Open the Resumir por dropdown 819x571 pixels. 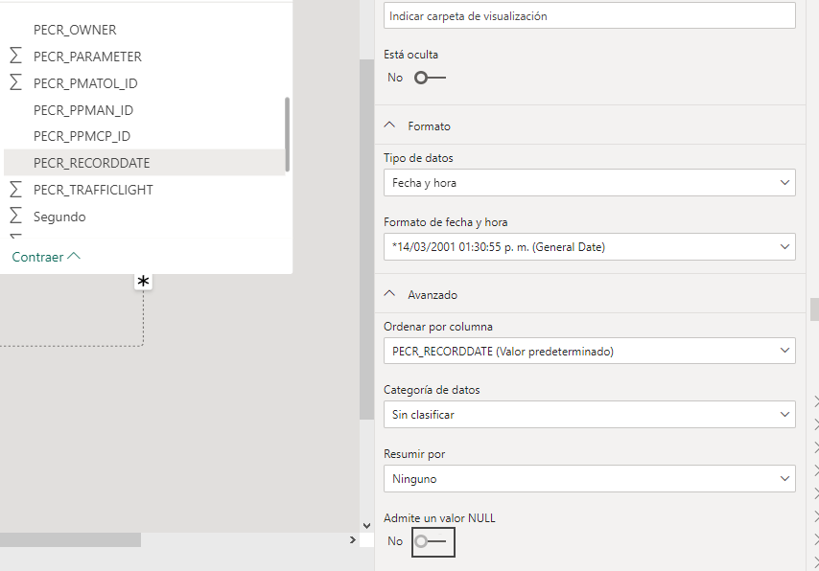tap(589, 479)
